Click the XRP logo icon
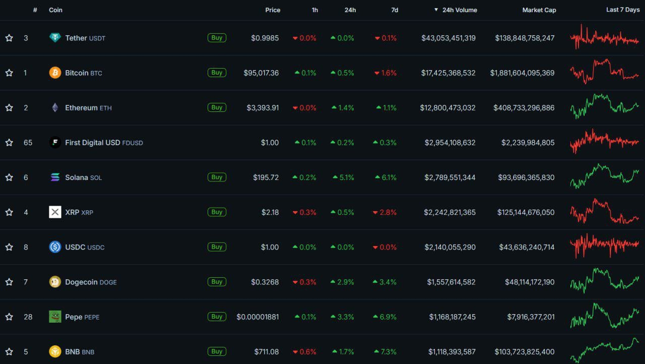645x364 pixels. pyautogui.click(x=55, y=212)
